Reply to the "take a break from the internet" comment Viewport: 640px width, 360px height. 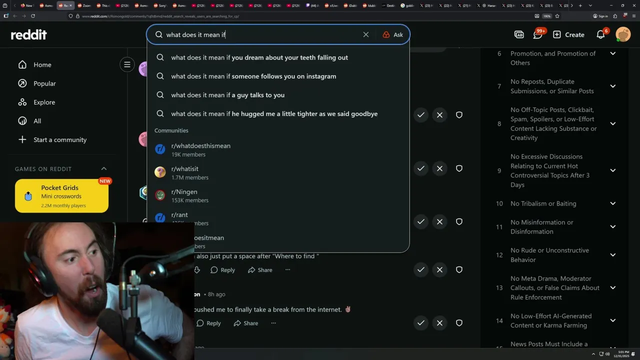click(x=208, y=323)
